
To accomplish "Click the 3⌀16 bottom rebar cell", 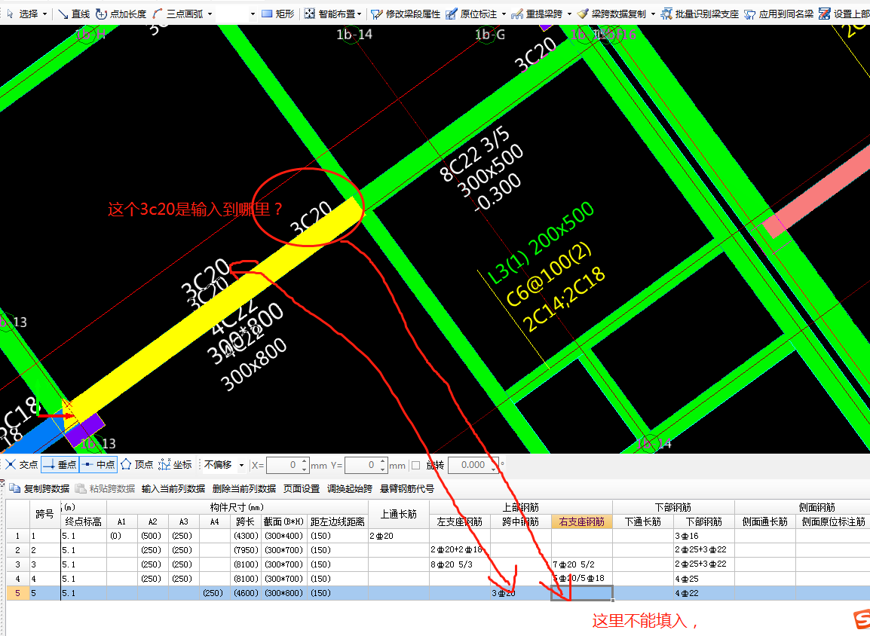I will tap(703, 537).
